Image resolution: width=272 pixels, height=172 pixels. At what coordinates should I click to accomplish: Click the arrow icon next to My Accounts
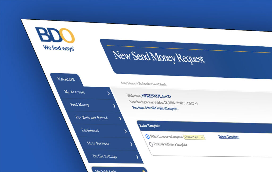click(x=108, y=93)
